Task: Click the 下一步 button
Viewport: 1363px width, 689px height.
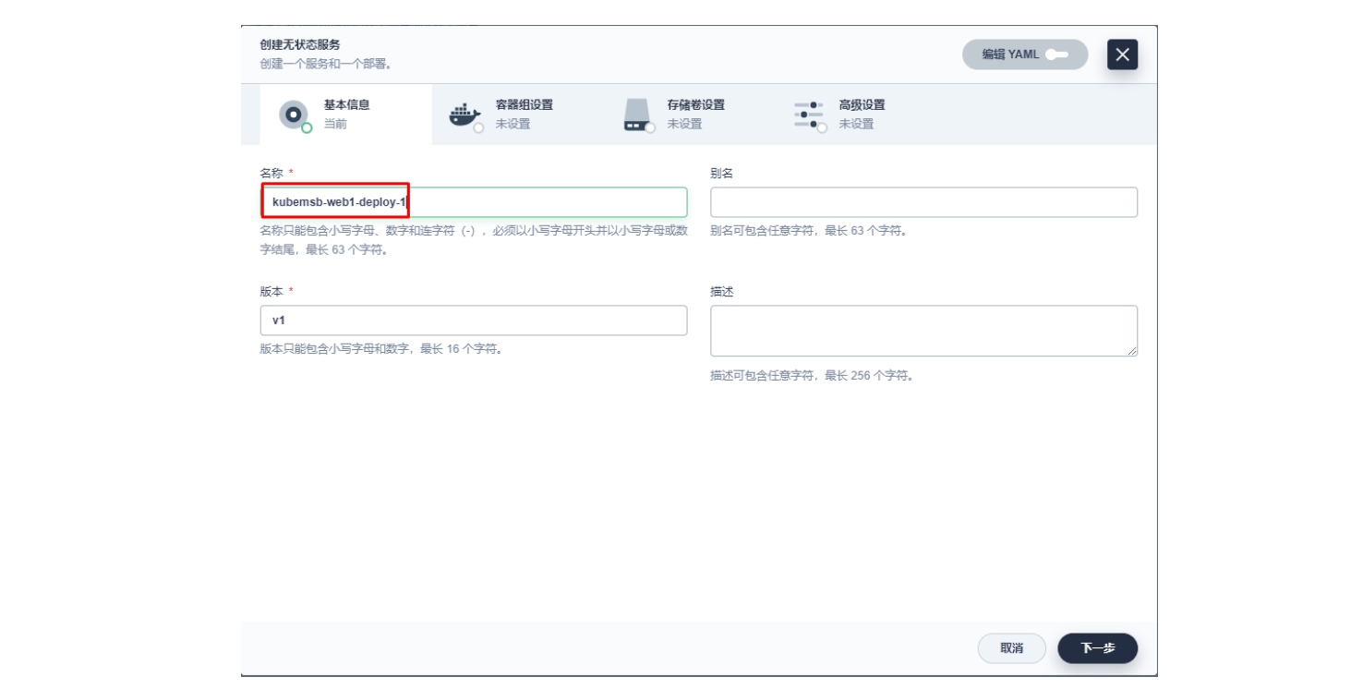Action: coord(1098,648)
